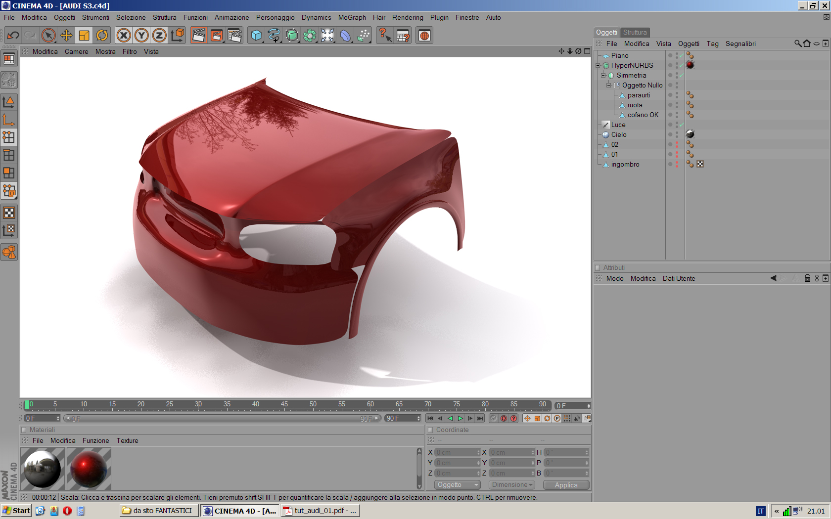Screen dimensions: 831x519
Task: Select the Rotate tool icon
Action: tap(102, 35)
